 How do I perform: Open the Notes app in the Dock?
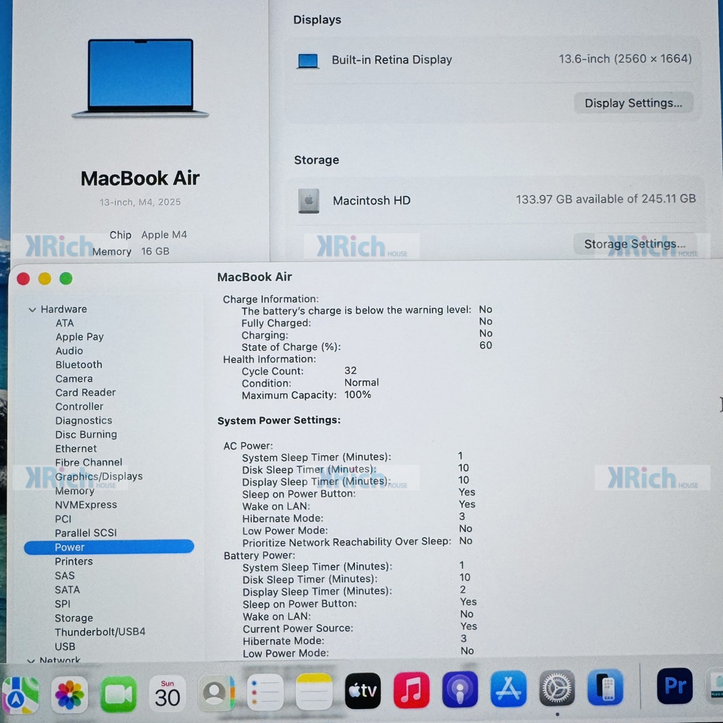click(314, 691)
